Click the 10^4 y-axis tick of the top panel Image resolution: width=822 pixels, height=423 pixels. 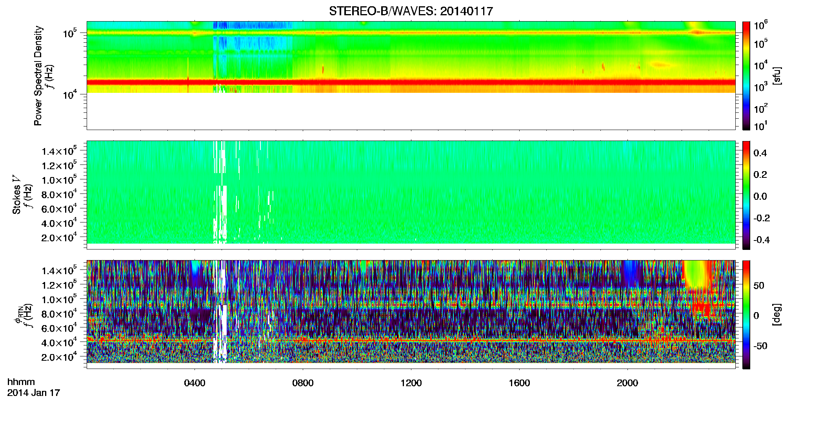[x=70, y=94]
